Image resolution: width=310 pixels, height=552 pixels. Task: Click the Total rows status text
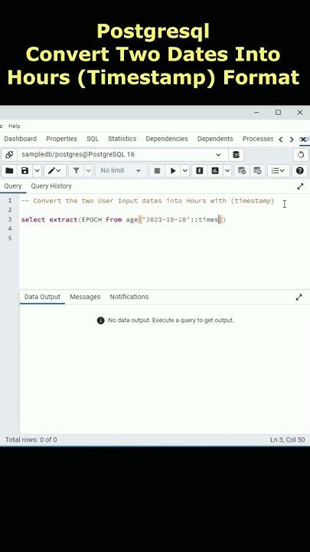click(31, 440)
